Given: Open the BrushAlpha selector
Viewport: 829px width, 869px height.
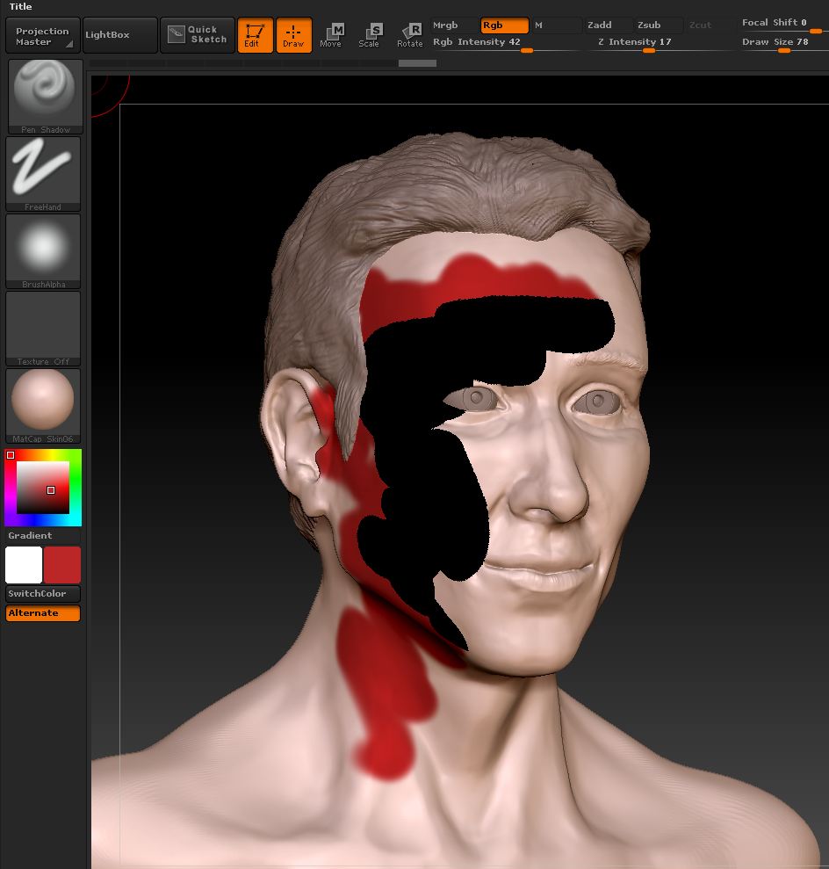Looking at the screenshot, I should click(x=43, y=251).
